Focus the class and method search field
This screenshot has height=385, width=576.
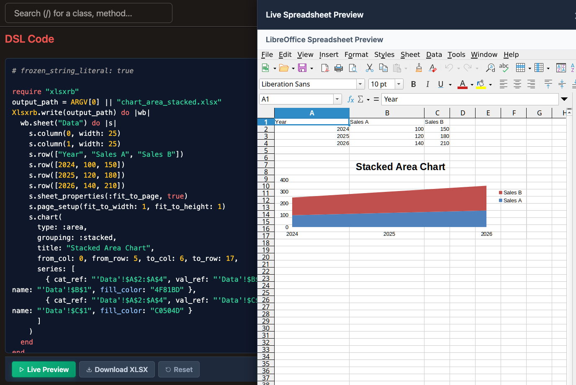(x=89, y=13)
